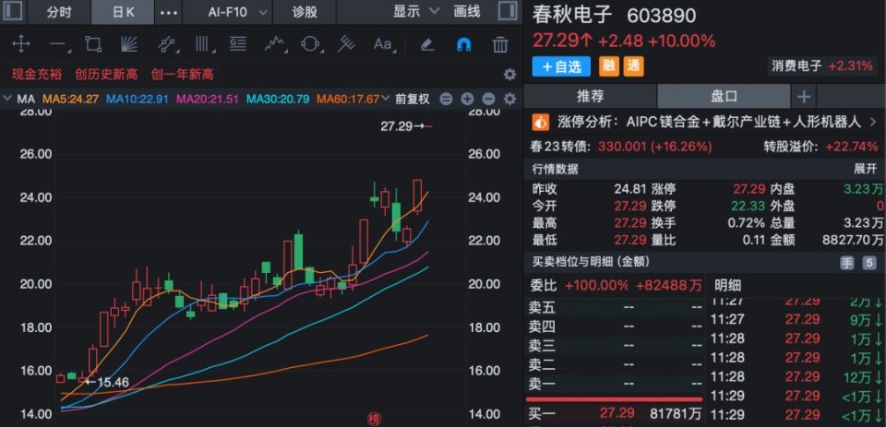This screenshot has width=886, height=427.
Task: Click the trash can delete-all icon
Action: tap(500, 44)
